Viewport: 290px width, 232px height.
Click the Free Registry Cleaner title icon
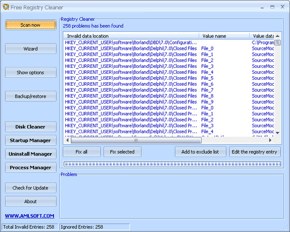(6, 7)
